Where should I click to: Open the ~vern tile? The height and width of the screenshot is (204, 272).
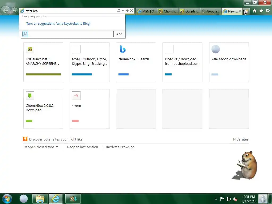tap(90, 109)
